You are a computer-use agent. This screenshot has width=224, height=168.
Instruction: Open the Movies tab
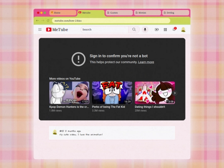(x=147, y=13)
